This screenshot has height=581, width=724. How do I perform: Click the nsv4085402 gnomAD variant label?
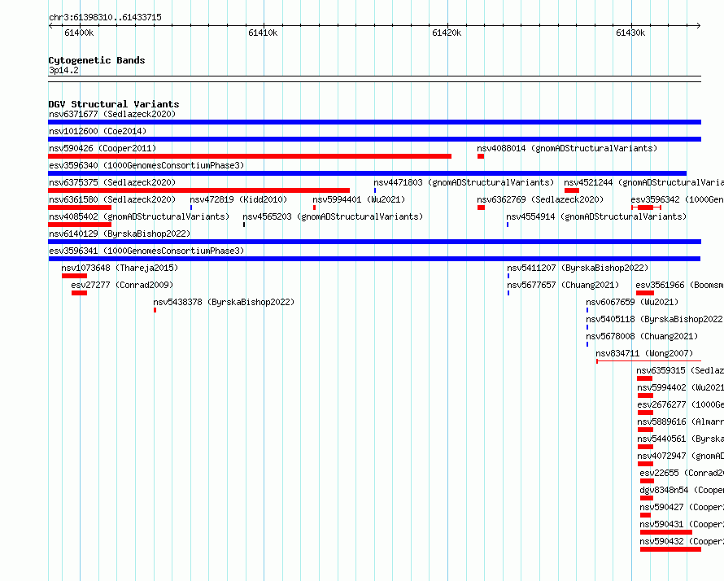[139, 216]
